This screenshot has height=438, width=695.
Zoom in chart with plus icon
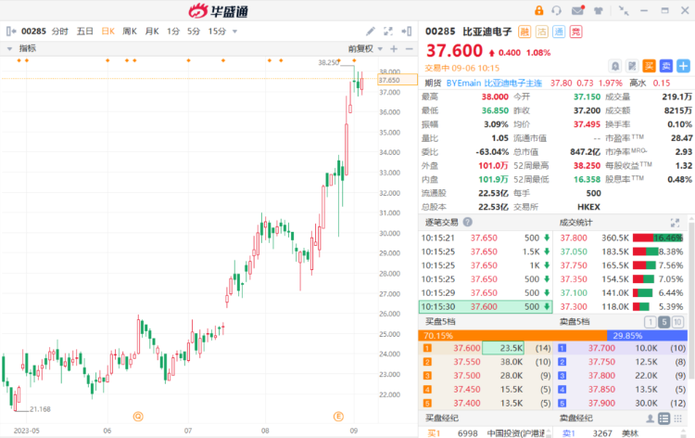394,49
